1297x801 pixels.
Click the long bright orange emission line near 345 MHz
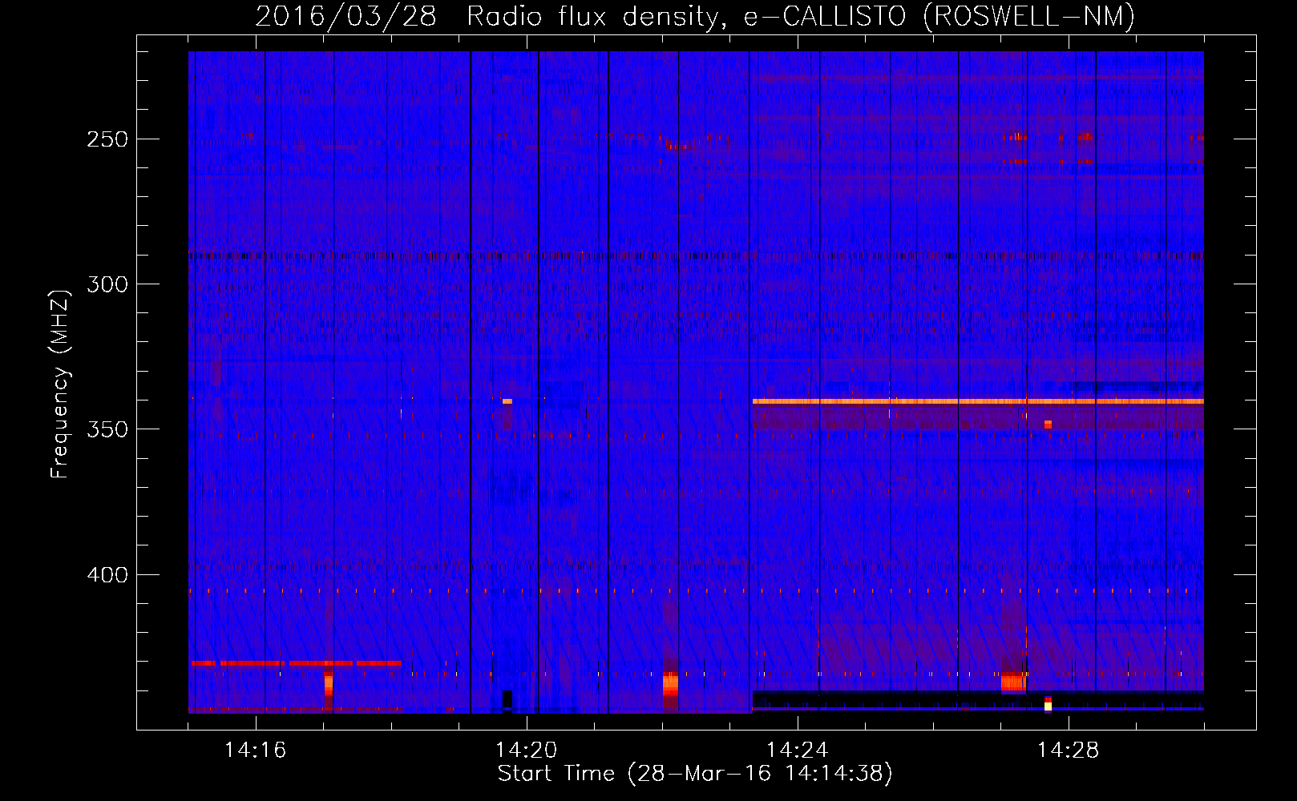point(978,401)
